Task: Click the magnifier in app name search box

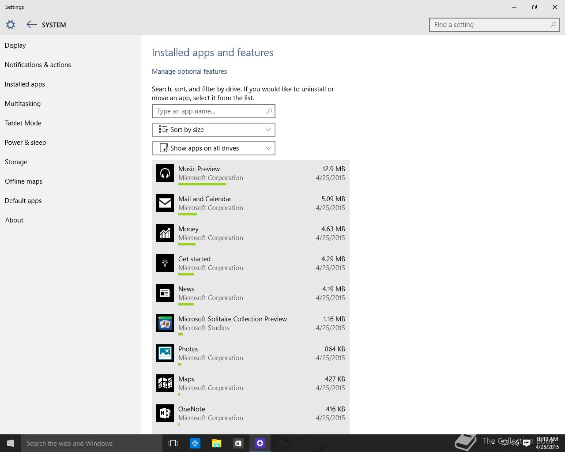Action: click(x=269, y=111)
